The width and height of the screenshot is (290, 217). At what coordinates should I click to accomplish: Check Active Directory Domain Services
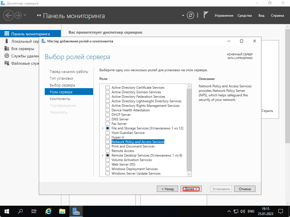107,92
